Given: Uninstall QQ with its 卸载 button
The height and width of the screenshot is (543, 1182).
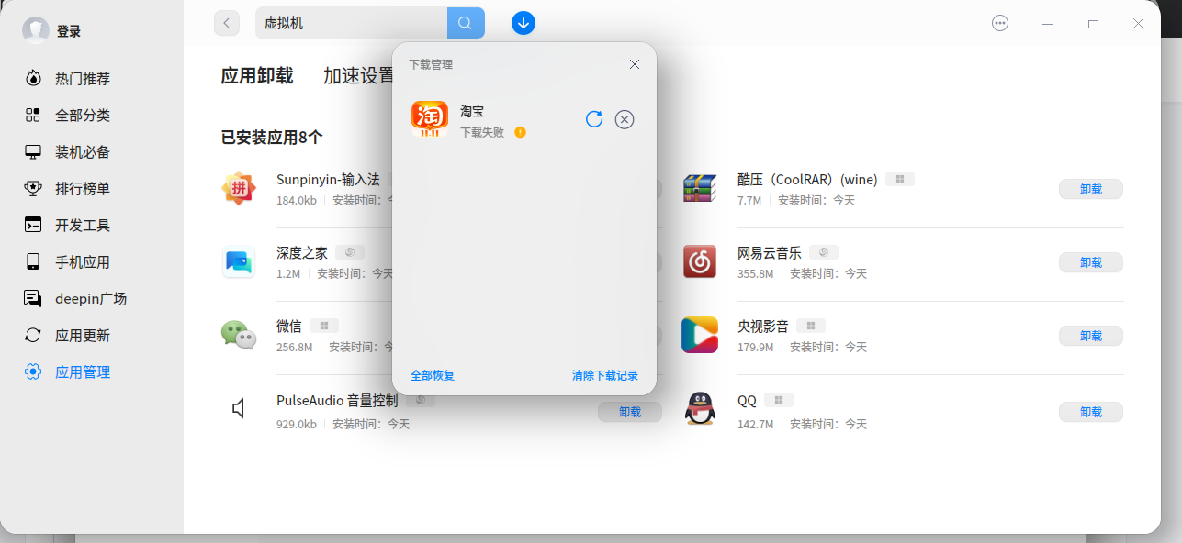Looking at the screenshot, I should pyautogui.click(x=1091, y=413).
